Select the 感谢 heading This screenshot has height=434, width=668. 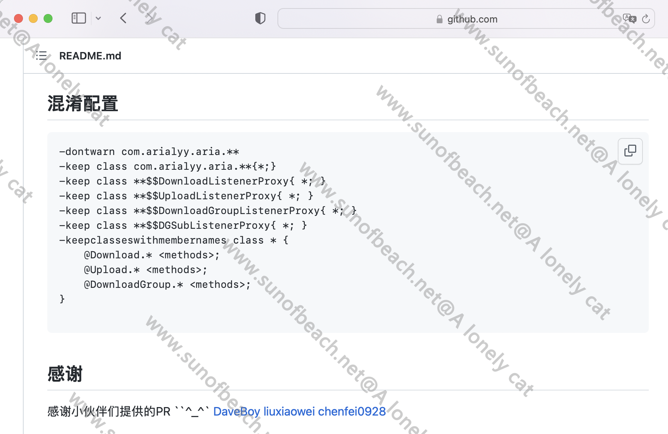coord(65,374)
